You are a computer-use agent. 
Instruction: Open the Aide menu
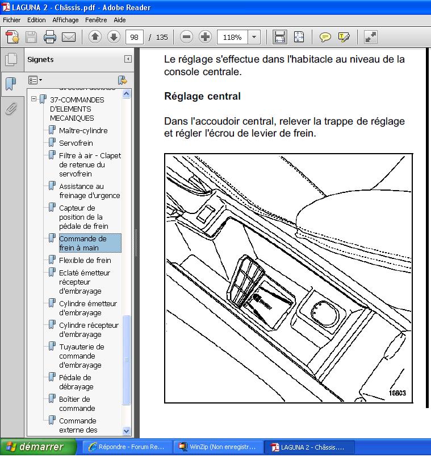tap(119, 20)
